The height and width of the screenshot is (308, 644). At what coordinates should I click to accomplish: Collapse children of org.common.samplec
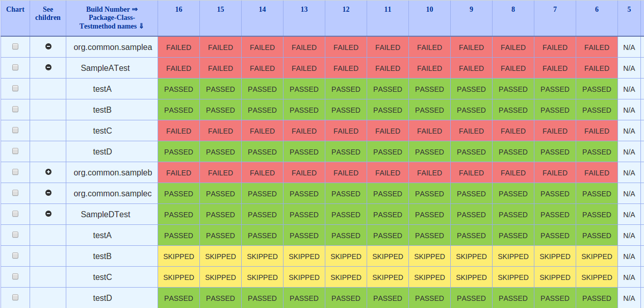tap(48, 193)
